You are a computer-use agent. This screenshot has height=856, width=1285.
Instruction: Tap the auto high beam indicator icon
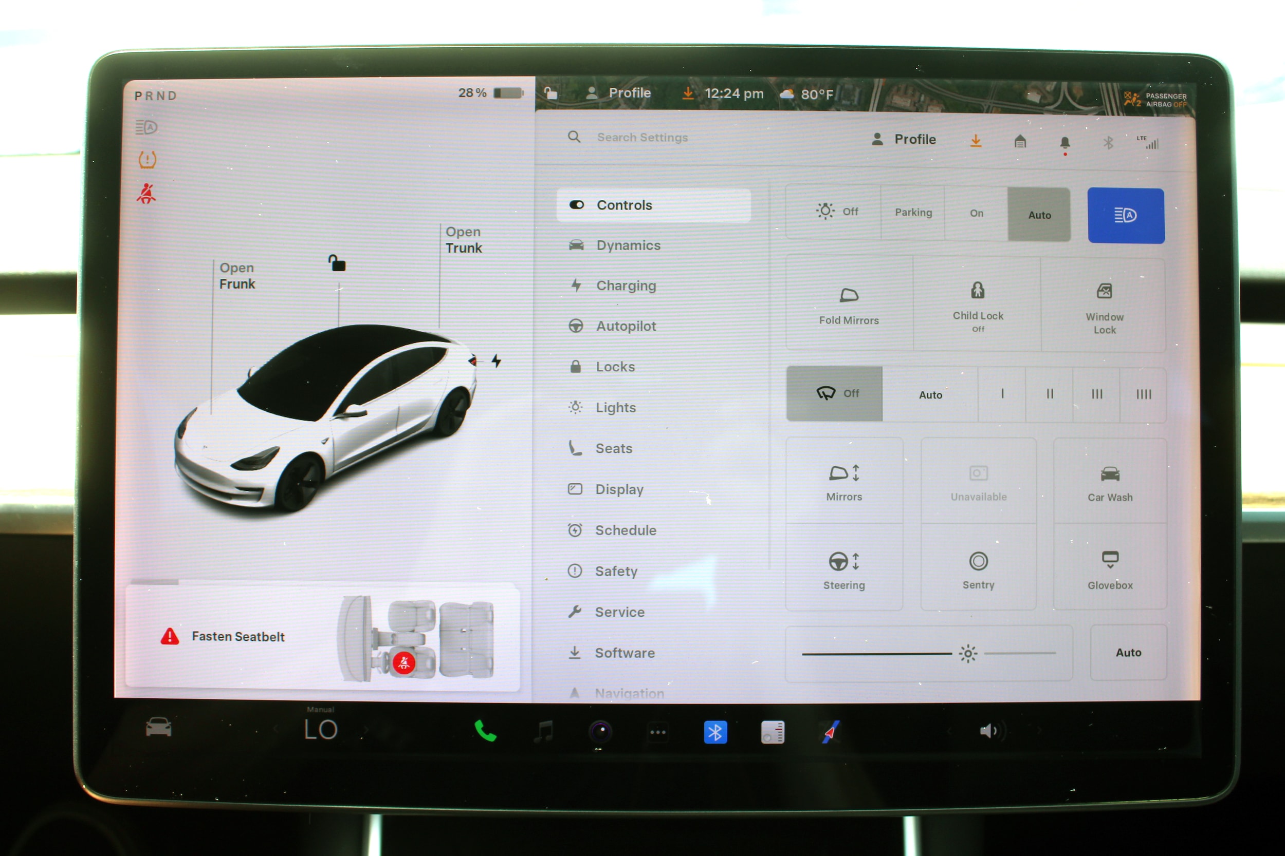pyautogui.click(x=146, y=127)
